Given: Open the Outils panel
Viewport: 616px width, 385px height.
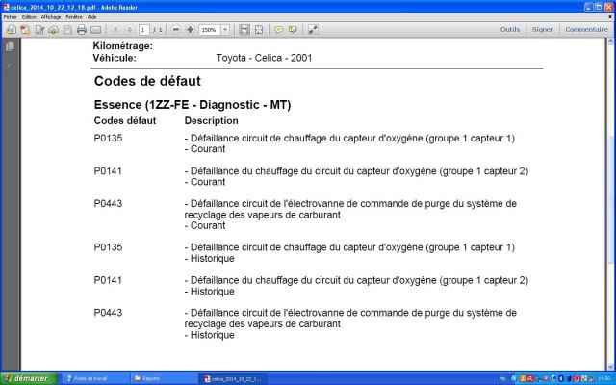Looking at the screenshot, I should 510,30.
